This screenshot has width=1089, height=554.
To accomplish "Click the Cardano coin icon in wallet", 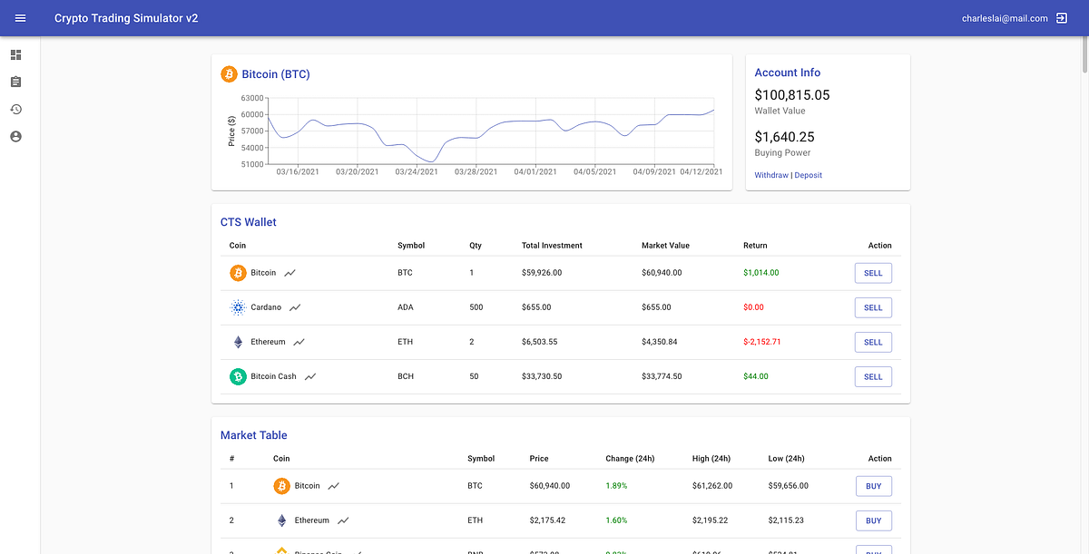I will (237, 306).
